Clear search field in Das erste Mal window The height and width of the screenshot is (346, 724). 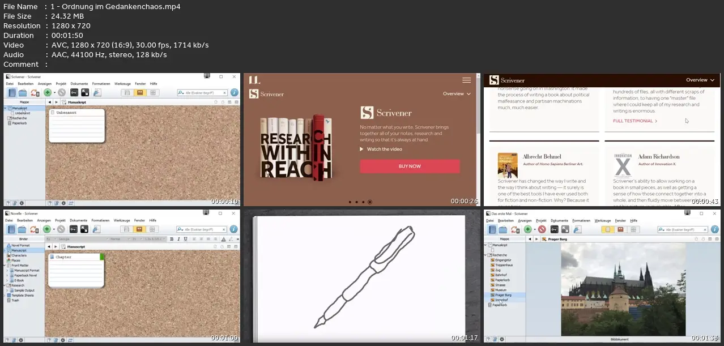coord(705,229)
